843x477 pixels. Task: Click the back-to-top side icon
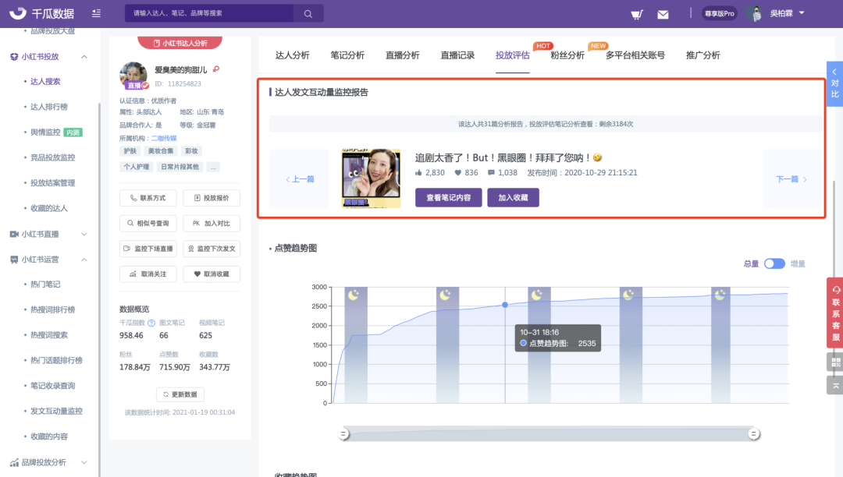(835, 385)
